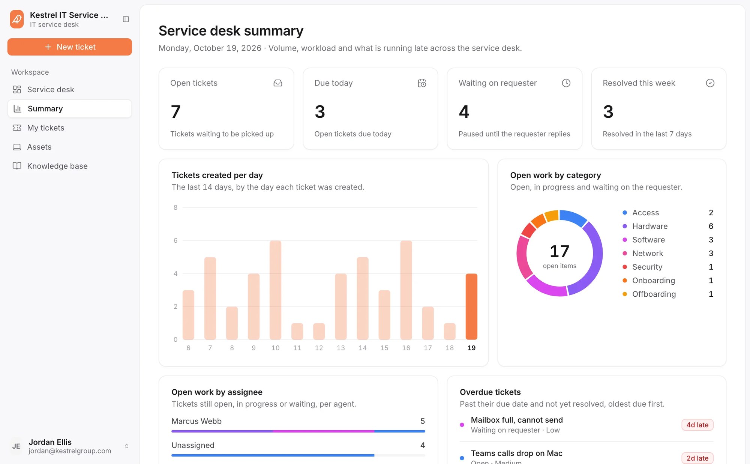Open the Jordan Ellis account menu chevron

126,446
